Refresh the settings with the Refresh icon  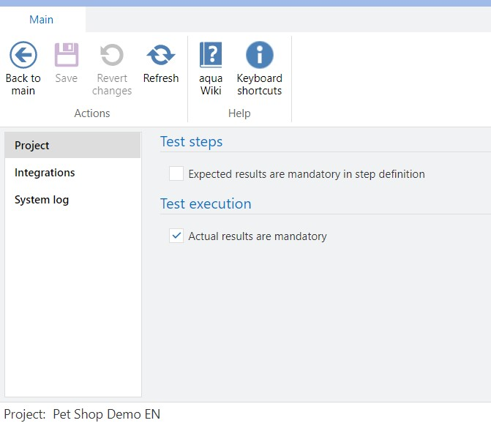tap(161, 56)
